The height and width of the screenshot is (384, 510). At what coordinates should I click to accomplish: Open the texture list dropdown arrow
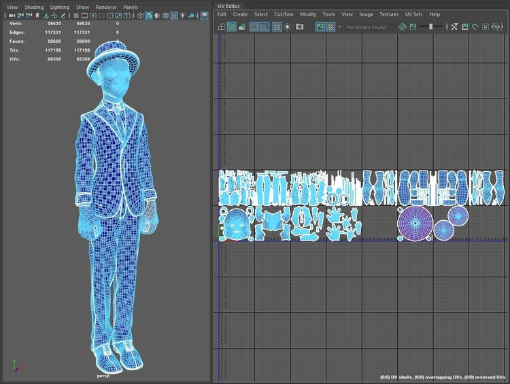point(340,27)
